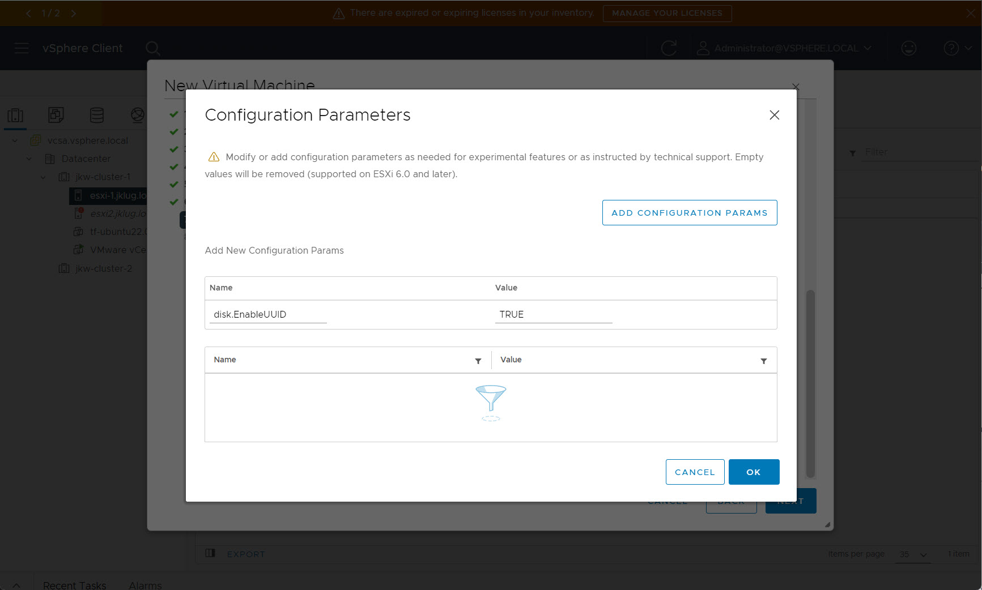Viewport: 982px width, 590px height.
Task: Open the Help menu dropdown
Action: tap(957, 48)
